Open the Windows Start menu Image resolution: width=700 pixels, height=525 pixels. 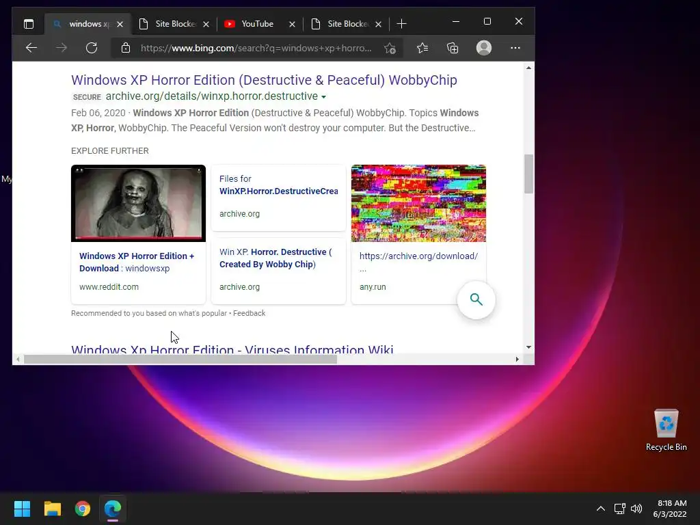[x=22, y=509]
